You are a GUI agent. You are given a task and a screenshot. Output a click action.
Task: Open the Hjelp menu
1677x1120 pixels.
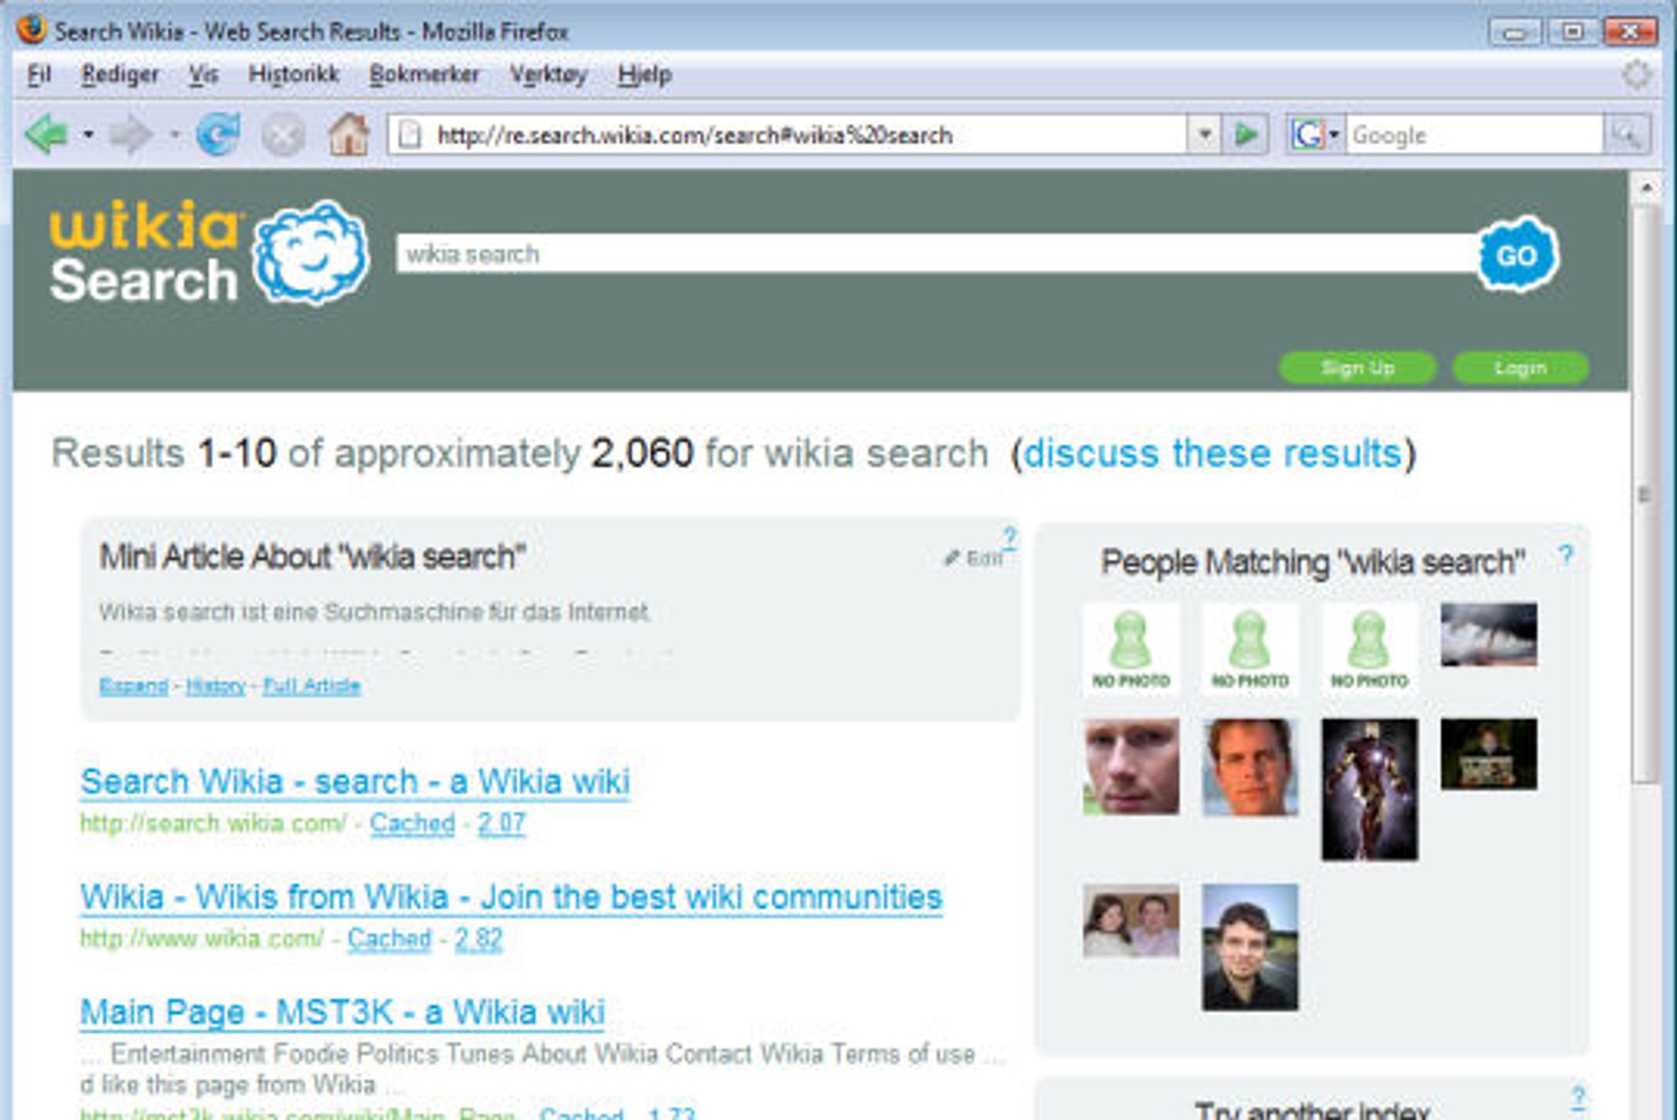tap(644, 75)
